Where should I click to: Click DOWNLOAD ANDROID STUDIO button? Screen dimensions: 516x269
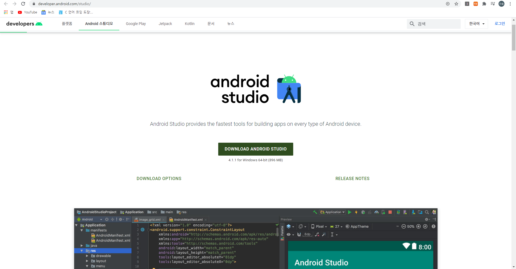256,149
